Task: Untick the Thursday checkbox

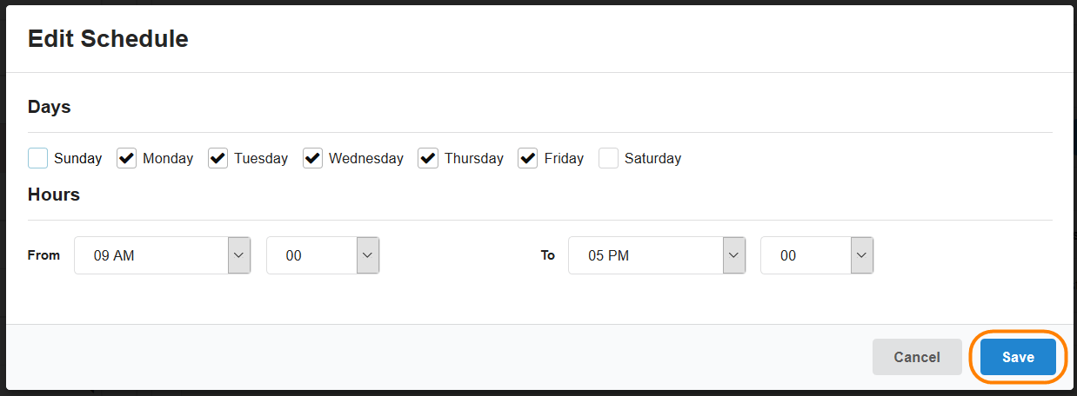Action: tap(428, 158)
